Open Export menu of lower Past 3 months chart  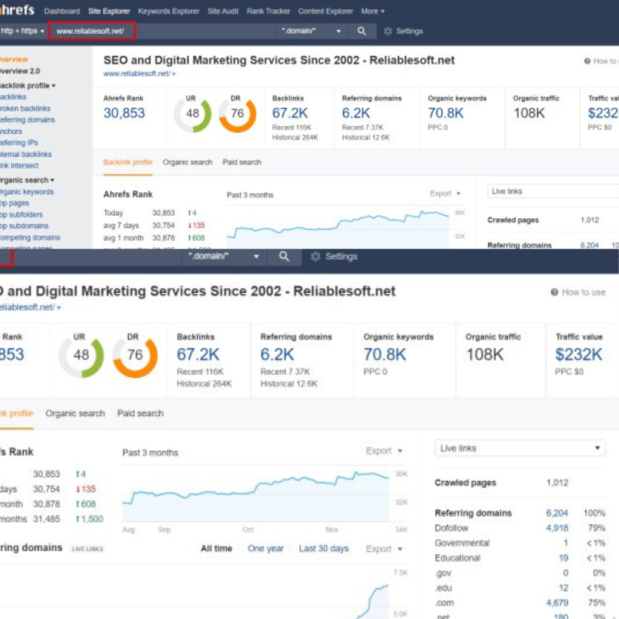(x=384, y=451)
